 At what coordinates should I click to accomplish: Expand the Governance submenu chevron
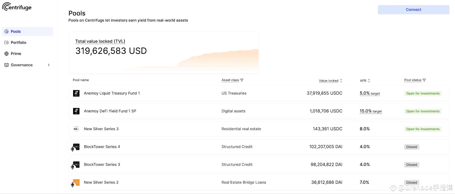pyautogui.click(x=49, y=65)
